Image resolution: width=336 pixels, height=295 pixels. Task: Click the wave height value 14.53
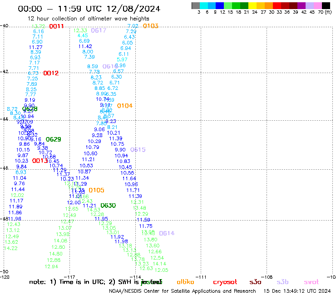click(94, 210)
